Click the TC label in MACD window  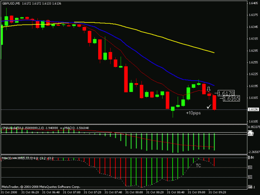coord(198,165)
